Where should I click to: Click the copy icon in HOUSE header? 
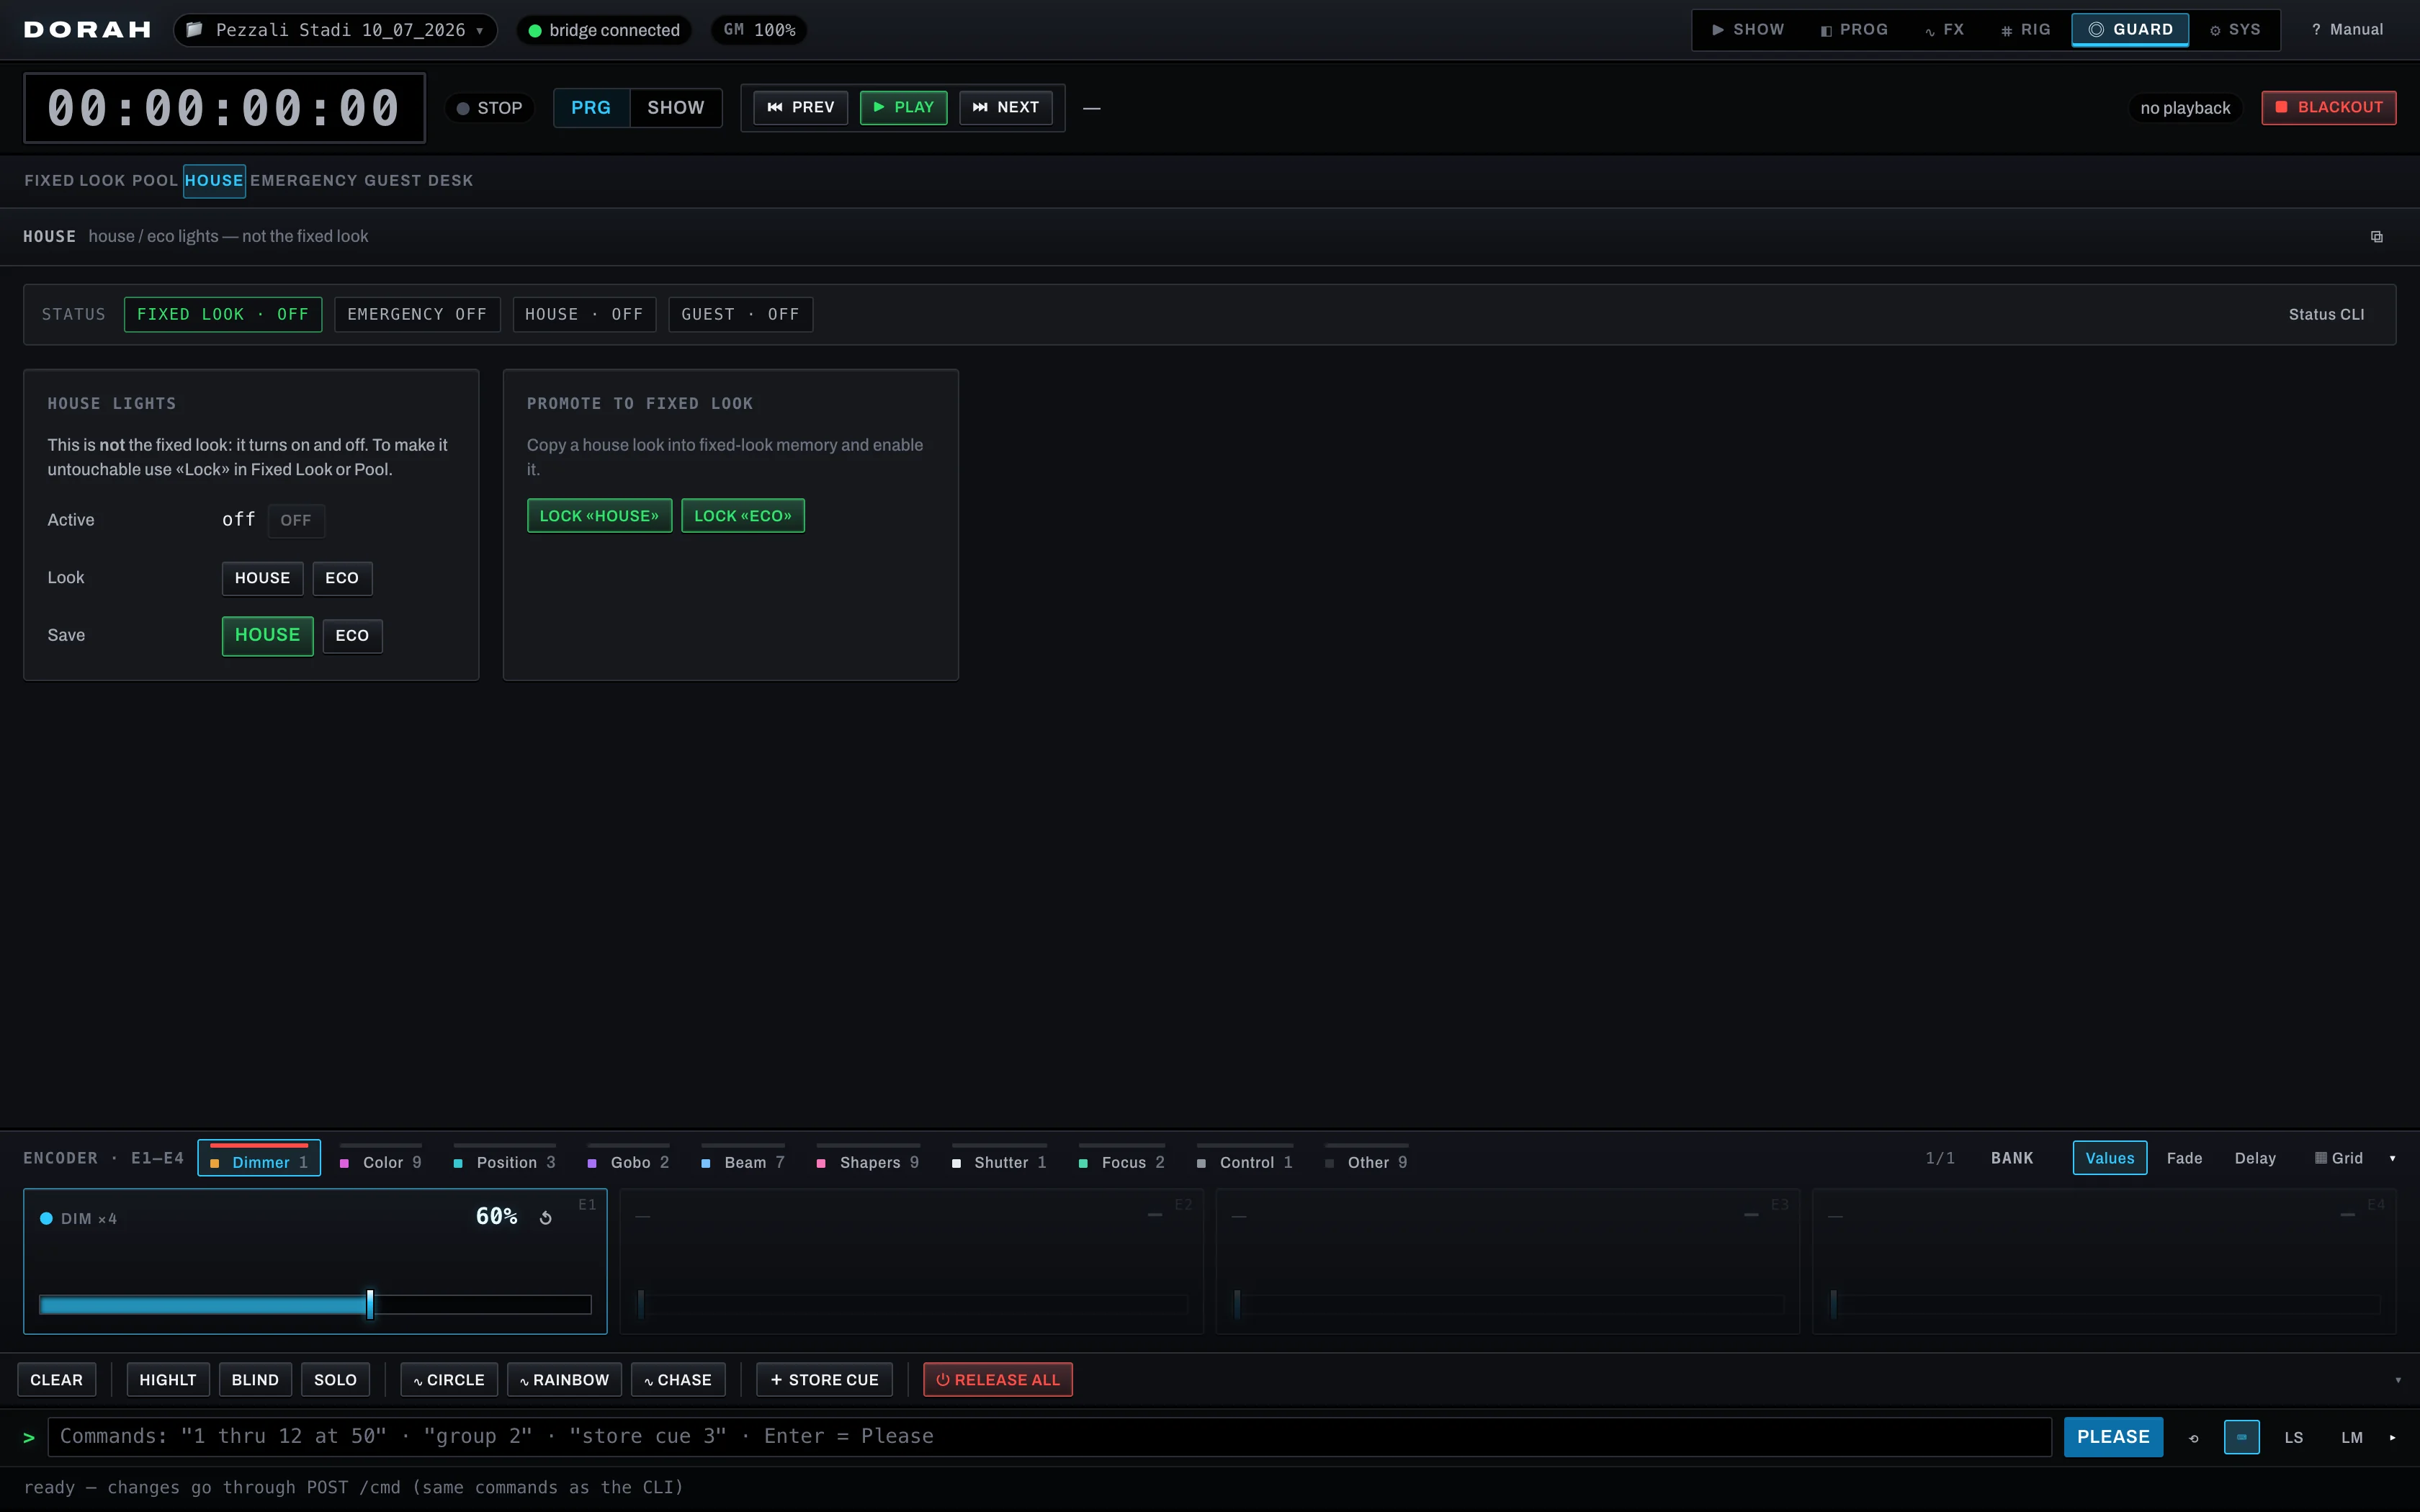(x=2376, y=237)
